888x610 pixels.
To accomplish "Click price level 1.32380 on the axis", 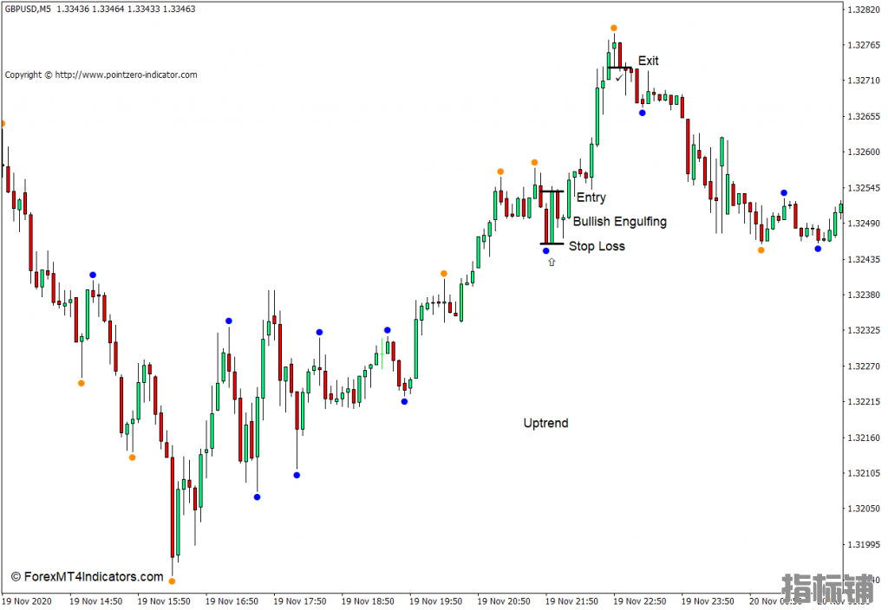I will 864,295.
